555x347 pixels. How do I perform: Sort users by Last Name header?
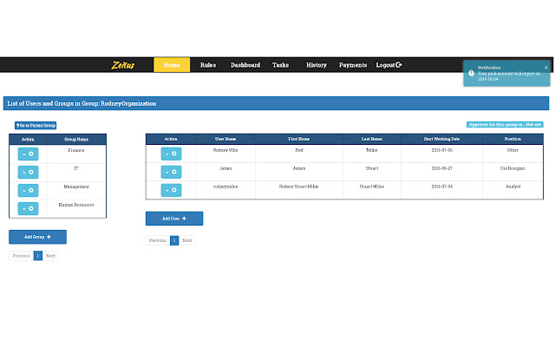[372, 139]
